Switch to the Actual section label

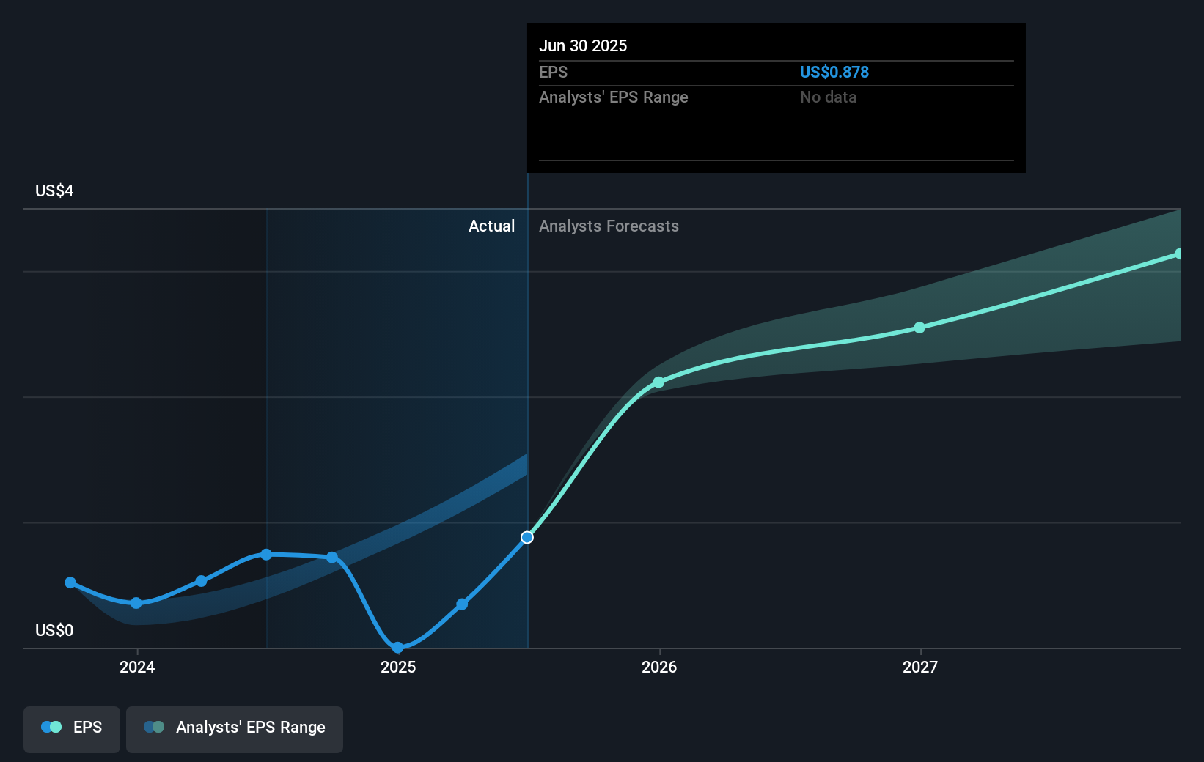pos(491,226)
